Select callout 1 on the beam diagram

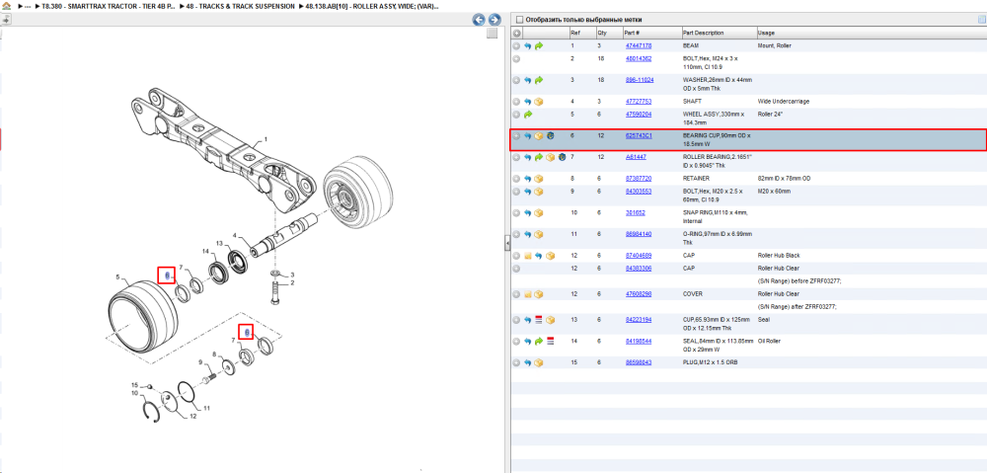coord(266,139)
